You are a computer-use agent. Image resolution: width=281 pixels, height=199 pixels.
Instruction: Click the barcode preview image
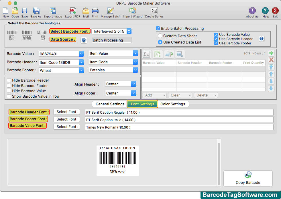[x=117, y=161]
